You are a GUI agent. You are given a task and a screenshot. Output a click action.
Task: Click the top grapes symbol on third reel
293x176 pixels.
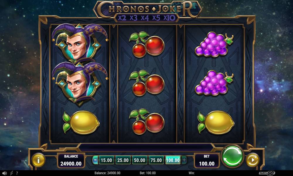click(214, 44)
